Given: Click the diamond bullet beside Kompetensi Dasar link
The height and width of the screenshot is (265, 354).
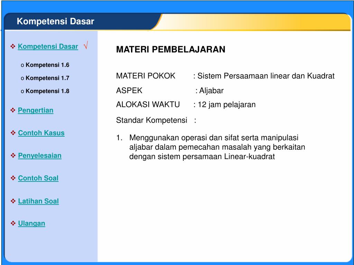Looking at the screenshot, I should pyautogui.click(x=13, y=47).
